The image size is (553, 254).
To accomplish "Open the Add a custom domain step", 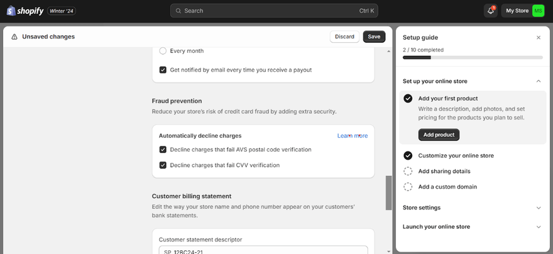I will tap(447, 187).
